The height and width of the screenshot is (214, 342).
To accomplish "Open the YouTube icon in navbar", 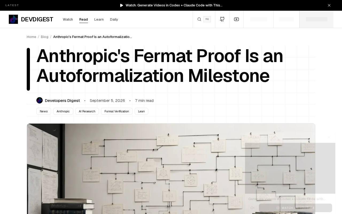I will [236, 19].
